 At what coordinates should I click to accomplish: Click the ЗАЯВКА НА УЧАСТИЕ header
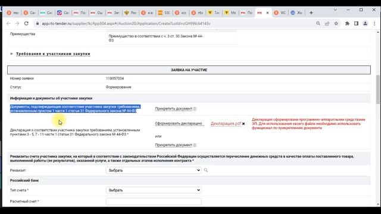[189, 70]
